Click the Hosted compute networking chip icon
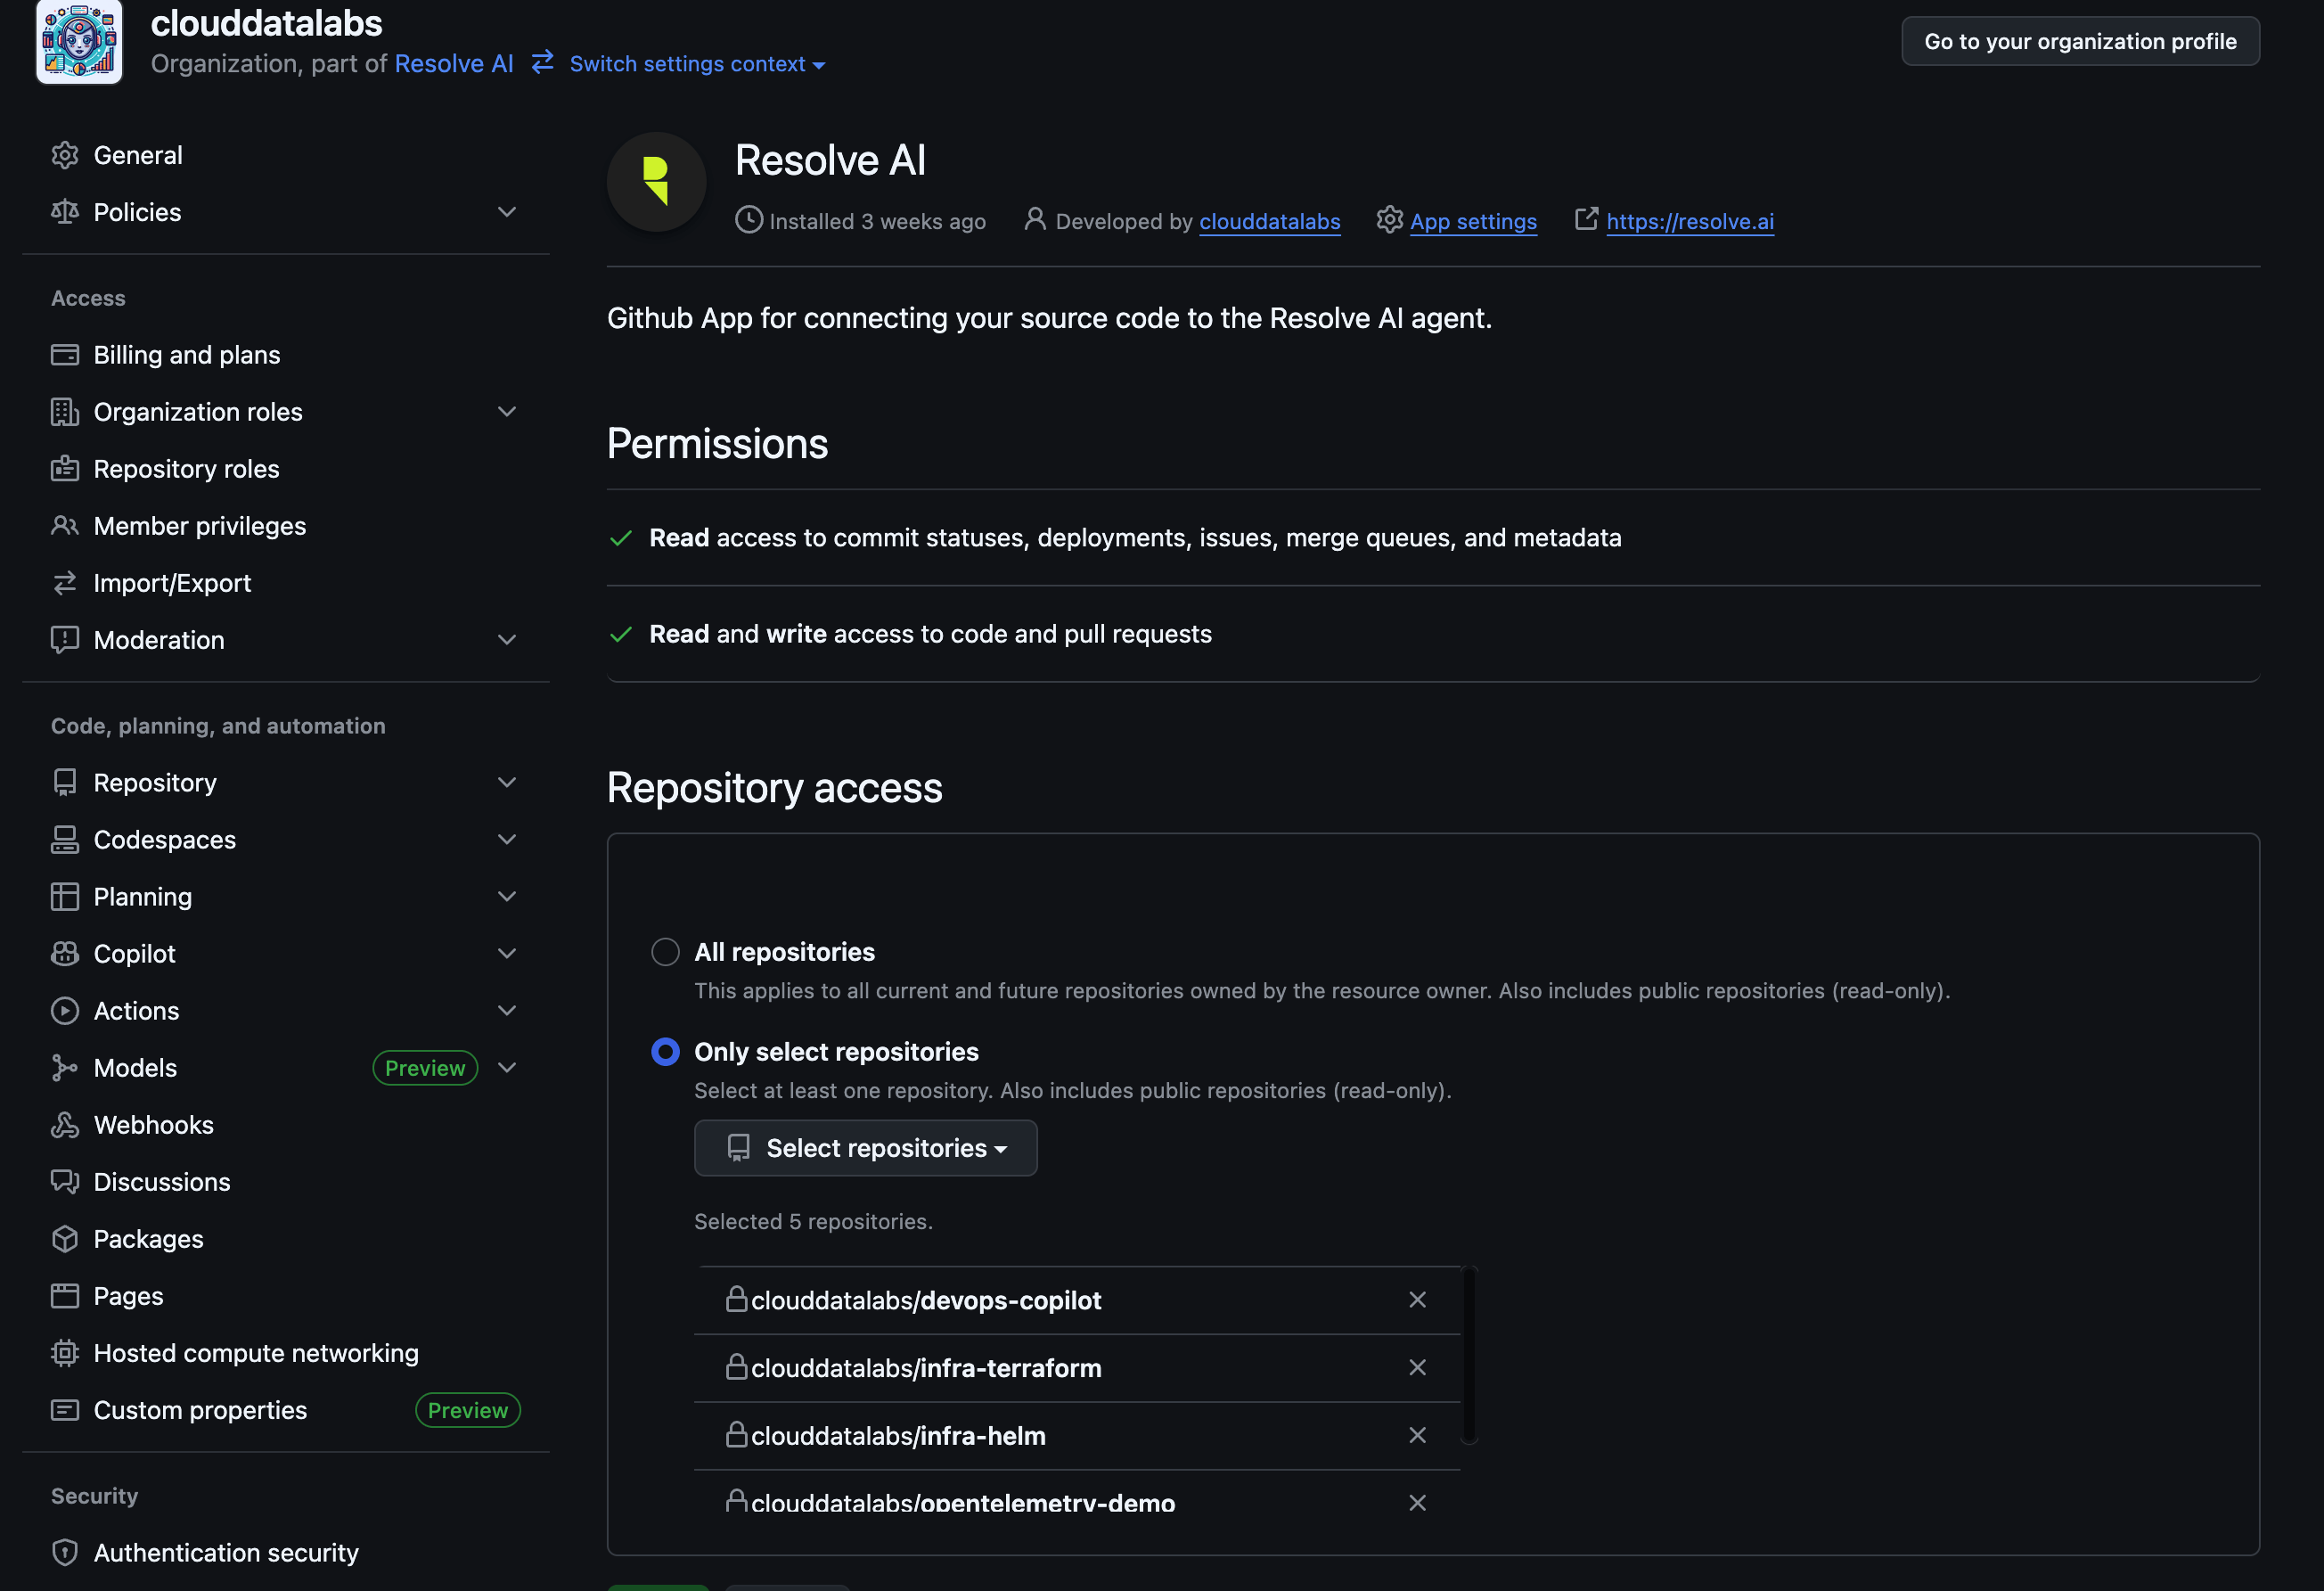Screen dimensions: 2324x1591 point(65,1353)
